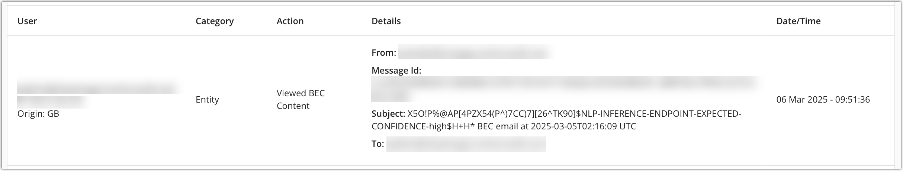
Task: Click the Origin: GB text
Action: click(x=38, y=114)
